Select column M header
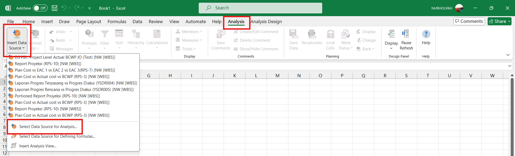515x156 pixels. click(277, 76)
